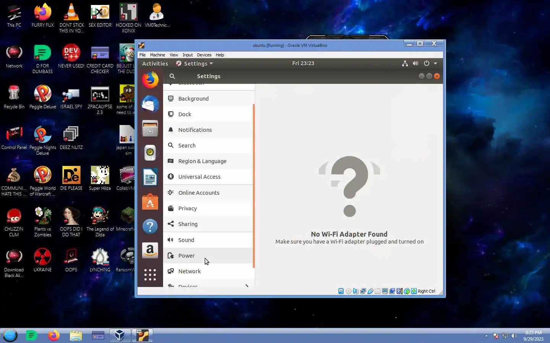
Task: Open VirtualBox Devices menu
Action: point(204,55)
